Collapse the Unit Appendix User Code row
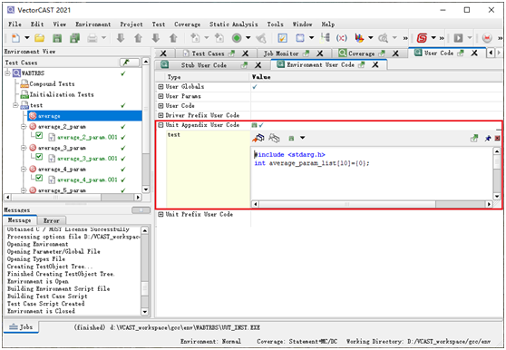This screenshot has height=350, width=506. (161, 125)
